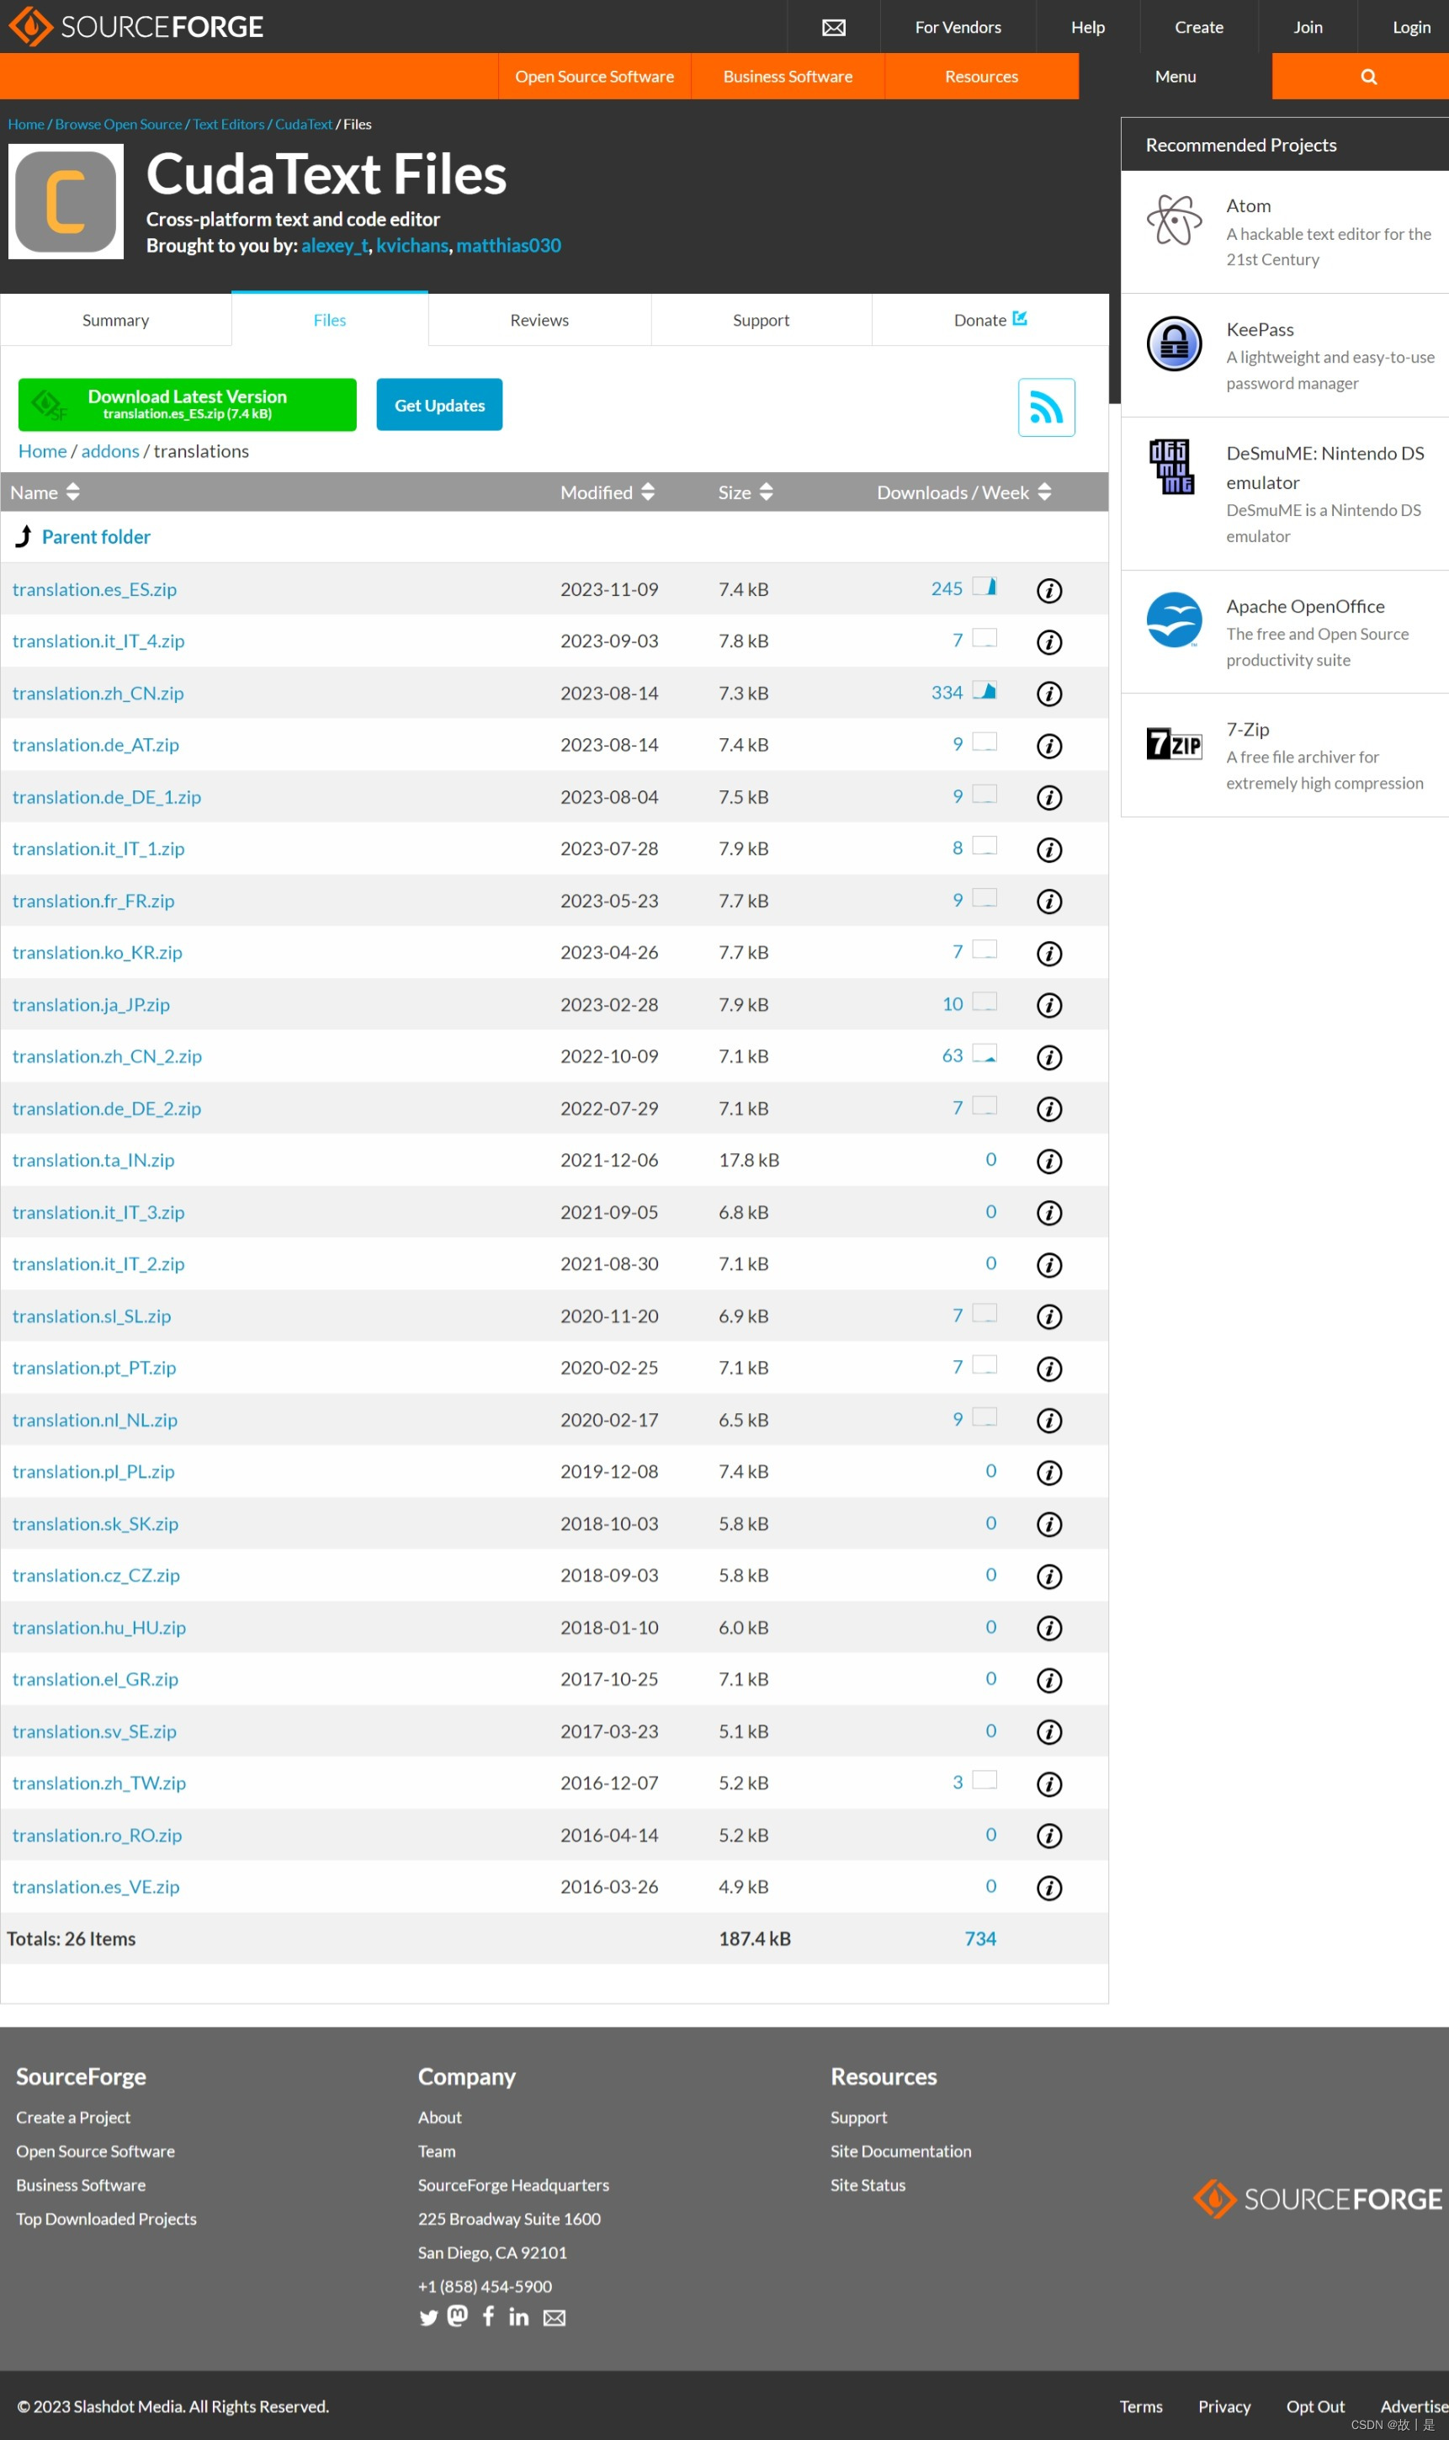Click the envelope icon in footer
The width and height of the screenshot is (1449, 2440).
[x=555, y=2318]
